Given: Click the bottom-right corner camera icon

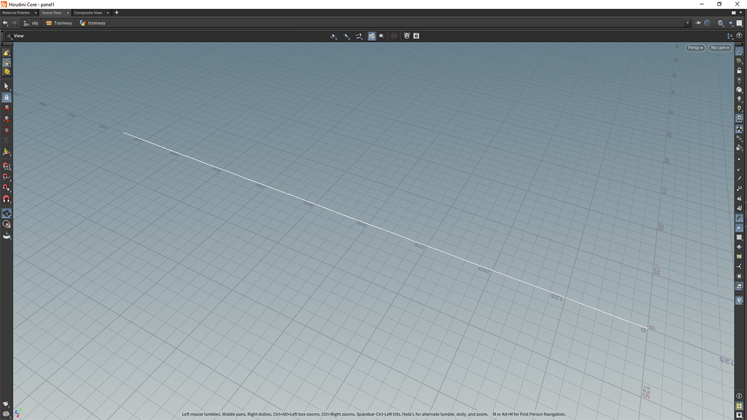Looking at the screenshot, I should 739,415.
